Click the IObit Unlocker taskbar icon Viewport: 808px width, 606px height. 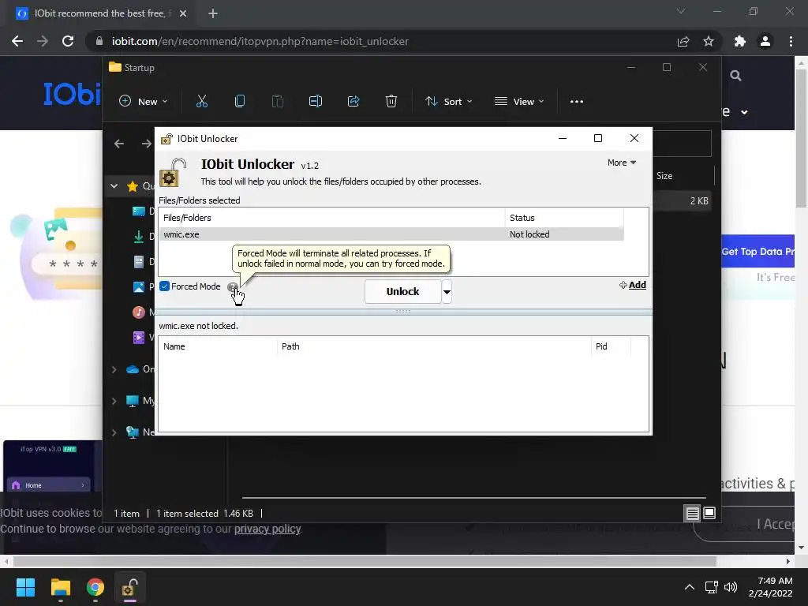coord(130,587)
